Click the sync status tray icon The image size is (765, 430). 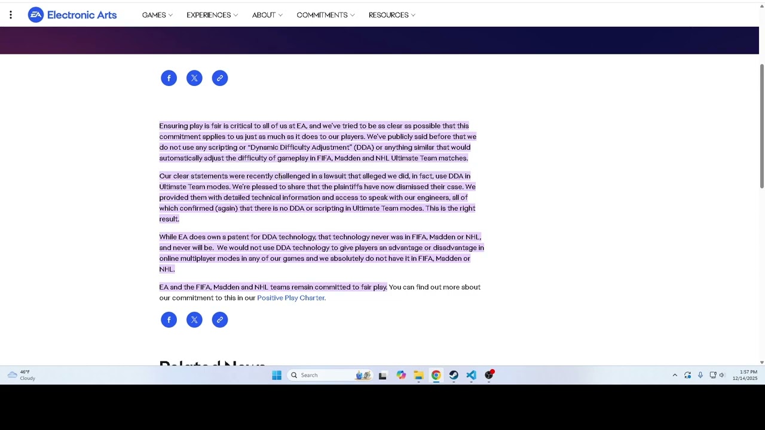[x=687, y=375]
